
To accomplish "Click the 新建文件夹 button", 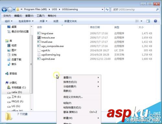I will tap(71, 21).
